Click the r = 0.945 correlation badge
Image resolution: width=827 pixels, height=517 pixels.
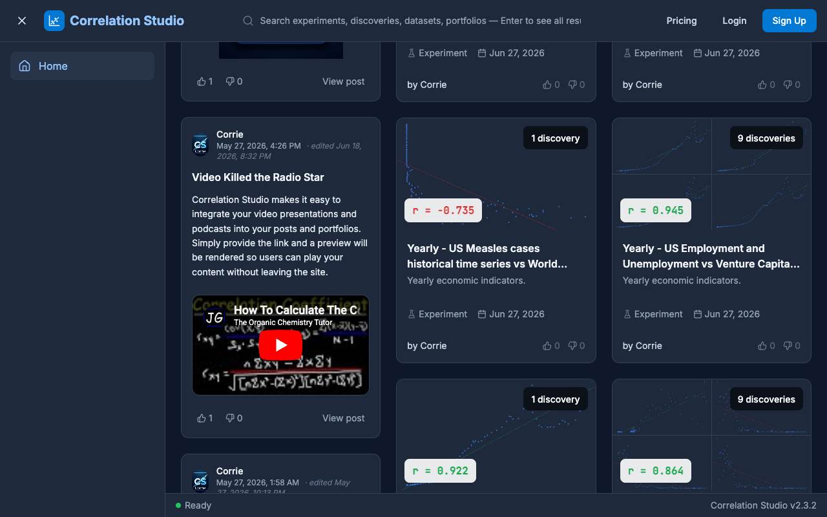[x=656, y=210]
